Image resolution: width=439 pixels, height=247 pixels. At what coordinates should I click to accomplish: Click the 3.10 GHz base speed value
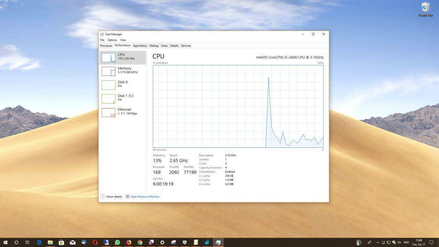coord(230,155)
